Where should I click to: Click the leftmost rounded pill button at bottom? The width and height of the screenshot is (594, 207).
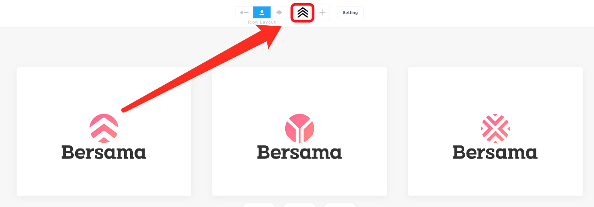(259, 205)
